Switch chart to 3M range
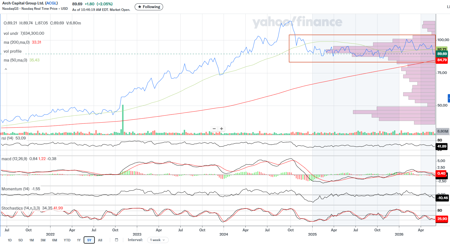Screen dimensions: 450x245 coord(43,240)
